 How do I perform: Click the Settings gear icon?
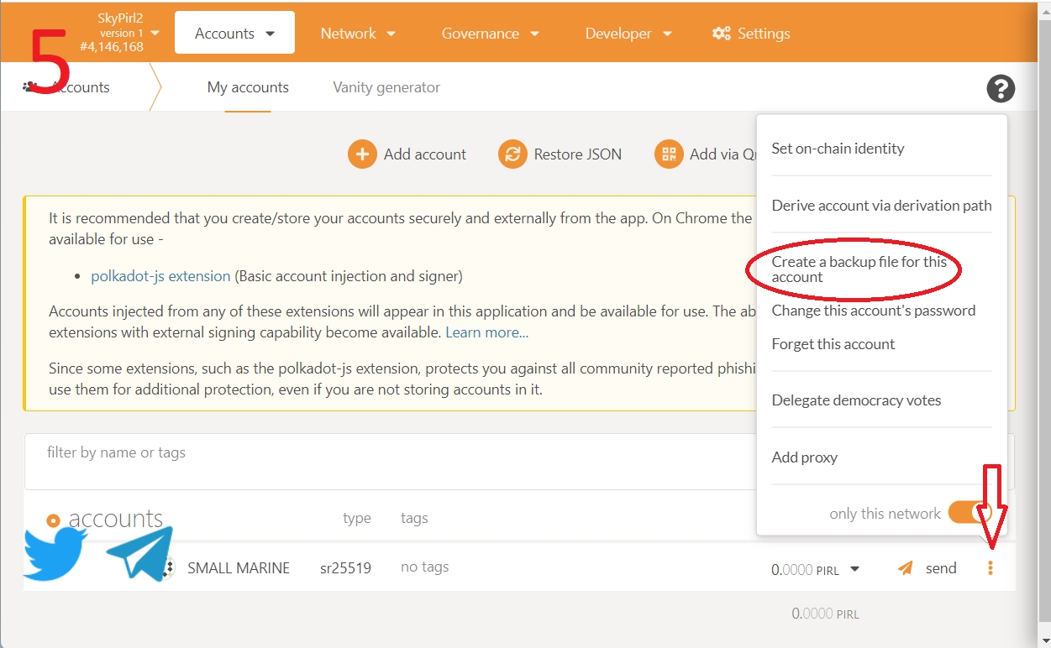point(721,34)
